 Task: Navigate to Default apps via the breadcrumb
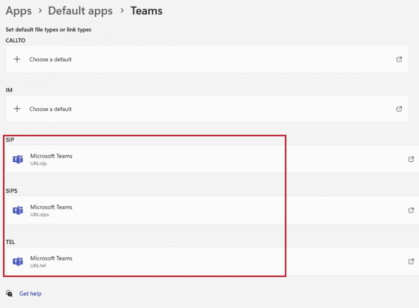pos(80,10)
